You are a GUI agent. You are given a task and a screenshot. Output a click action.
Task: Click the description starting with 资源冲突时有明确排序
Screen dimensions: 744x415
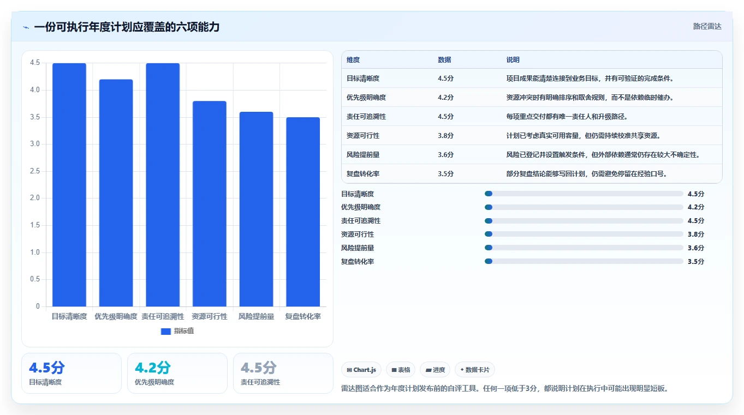[590, 98]
